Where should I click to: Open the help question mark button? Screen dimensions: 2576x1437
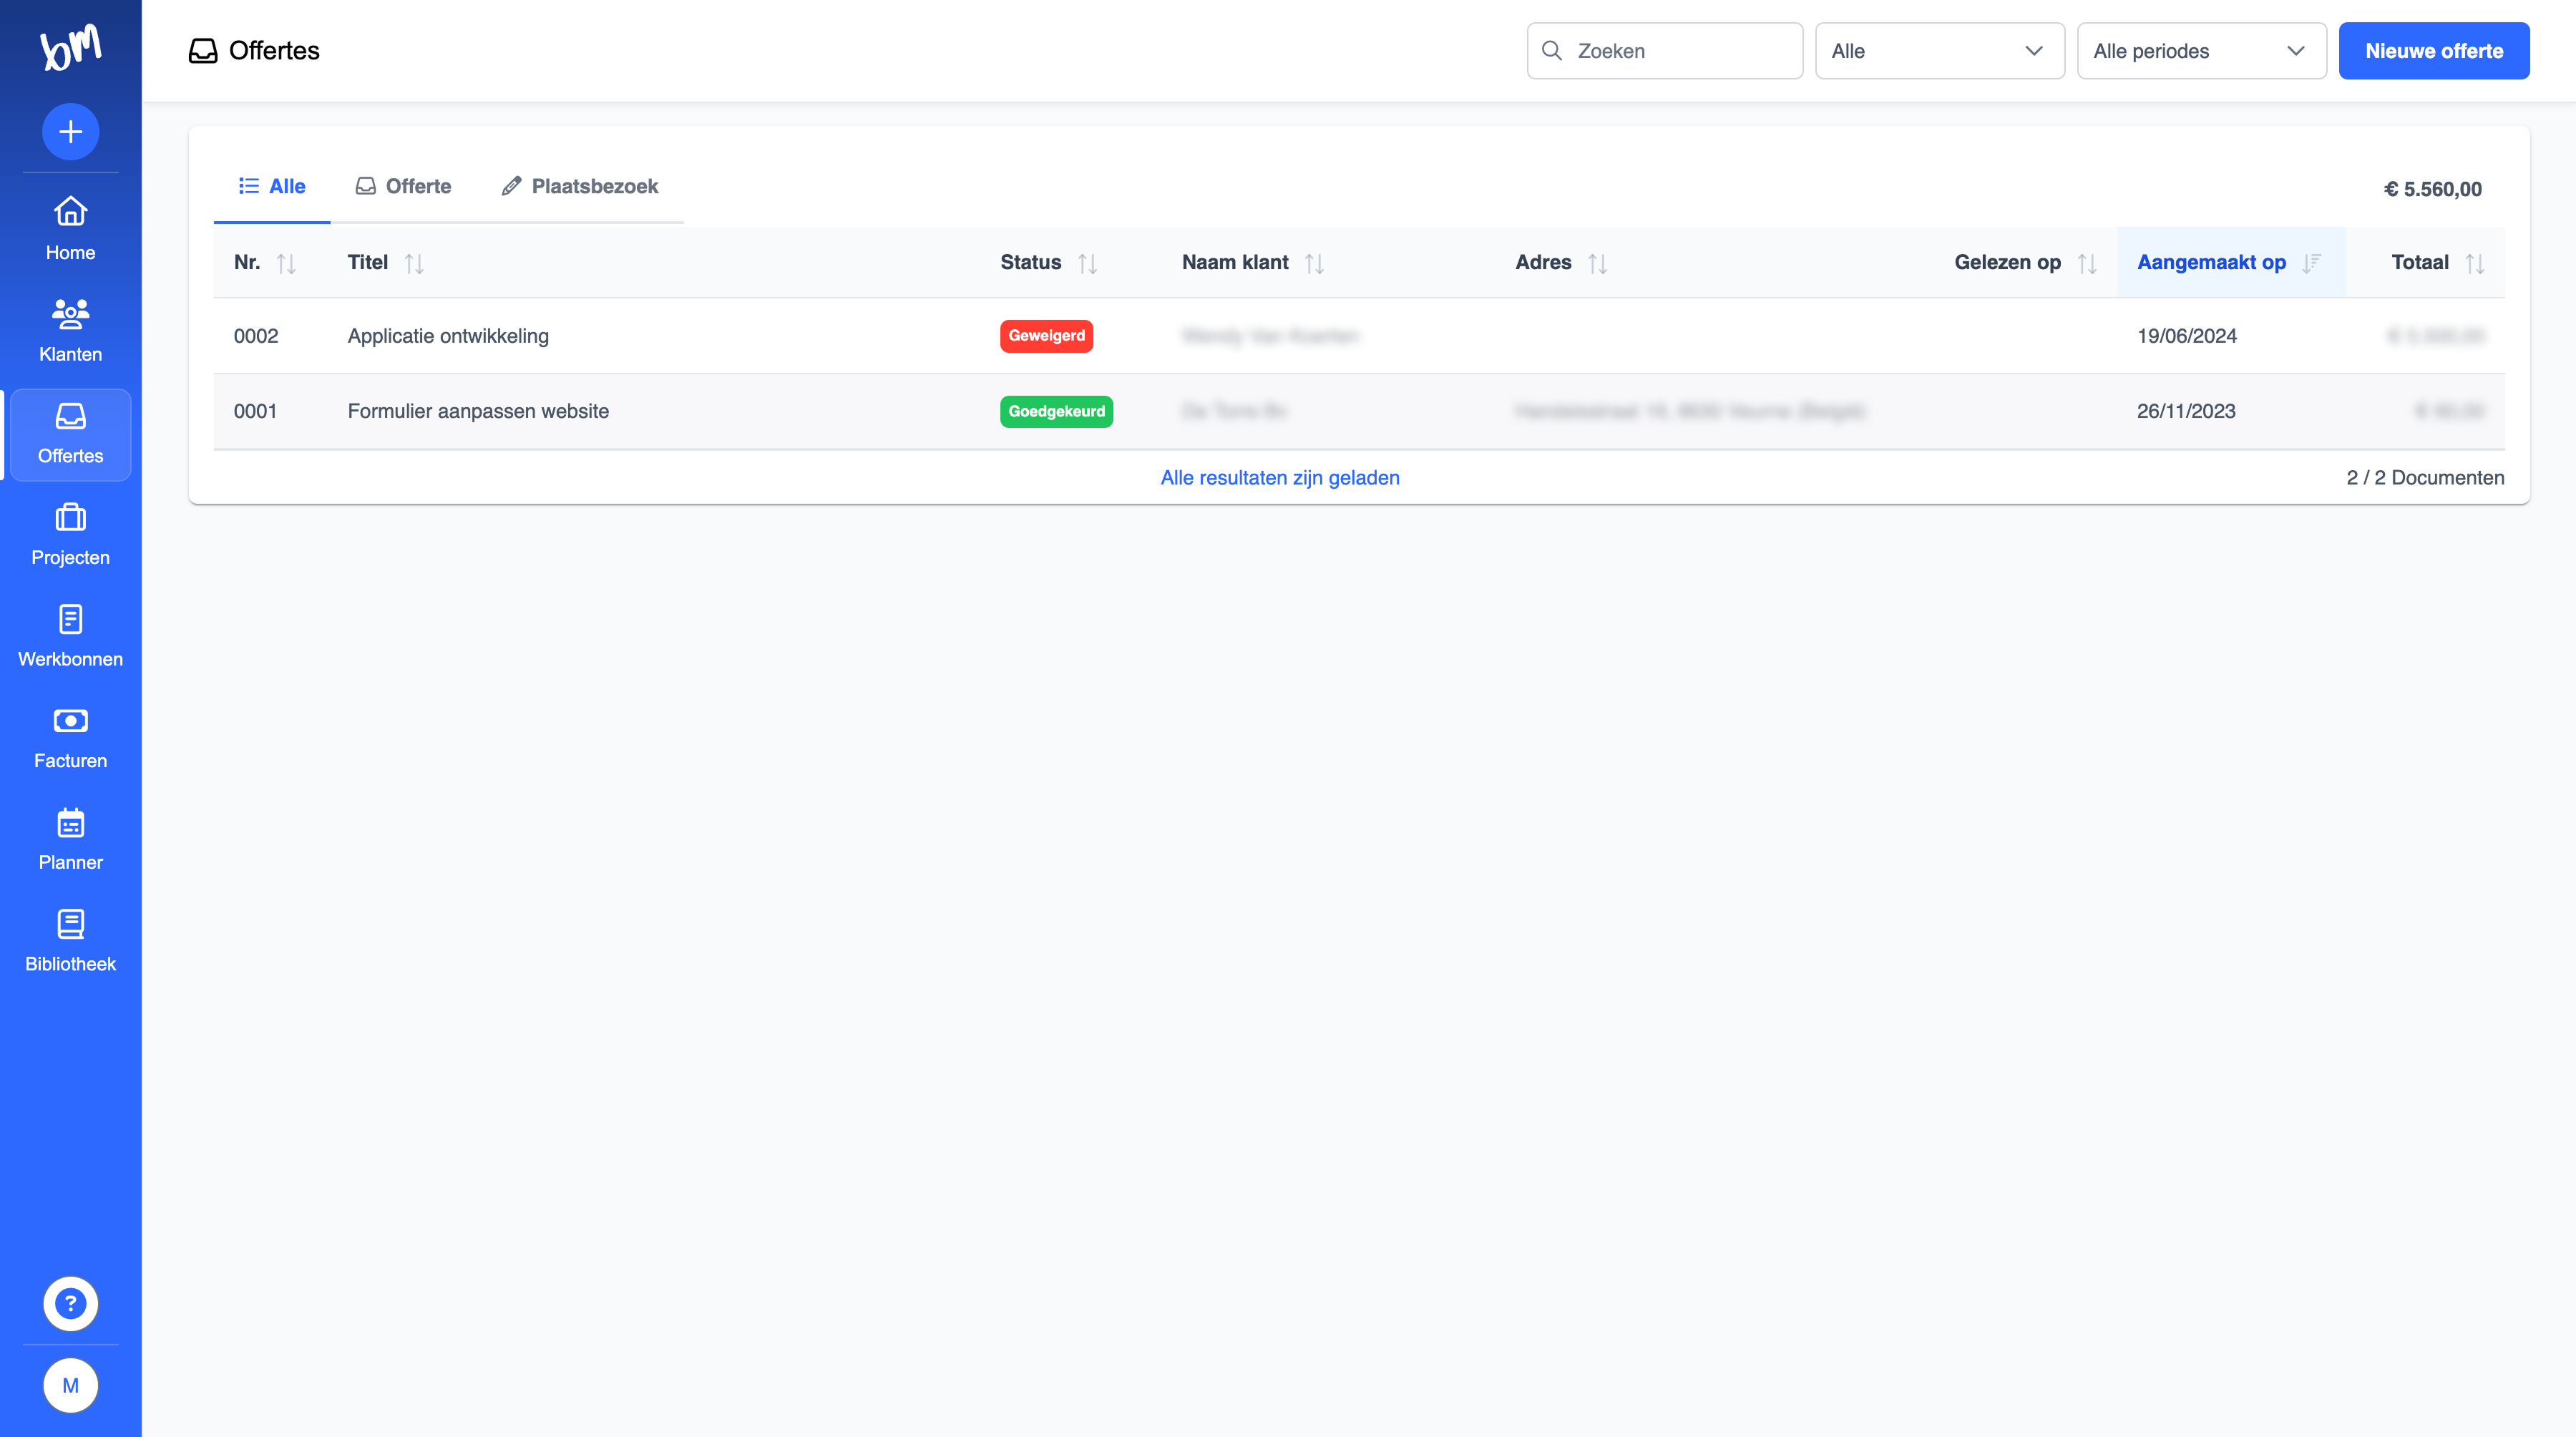pyautogui.click(x=70, y=1303)
